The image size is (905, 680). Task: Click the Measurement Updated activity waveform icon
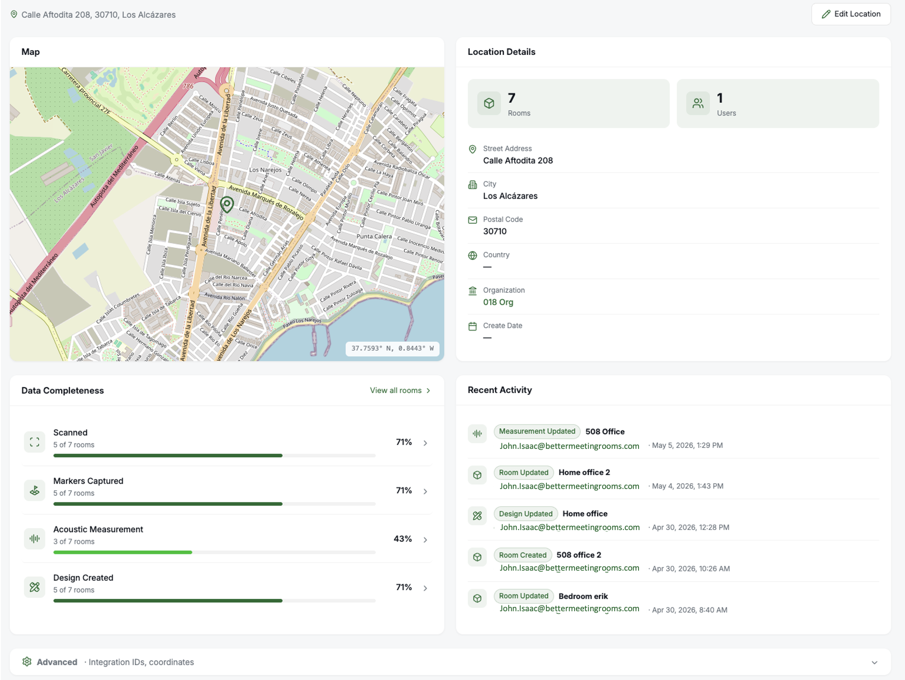tap(477, 434)
